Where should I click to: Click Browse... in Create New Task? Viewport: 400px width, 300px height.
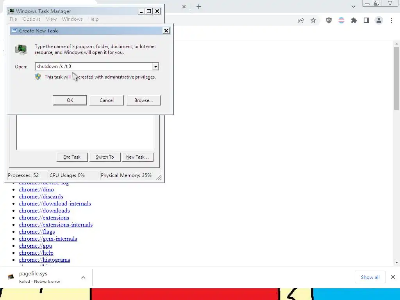(144, 100)
